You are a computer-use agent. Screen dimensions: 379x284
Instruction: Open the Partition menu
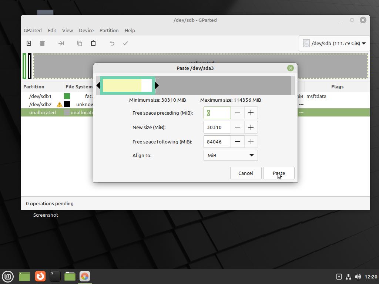tap(109, 30)
